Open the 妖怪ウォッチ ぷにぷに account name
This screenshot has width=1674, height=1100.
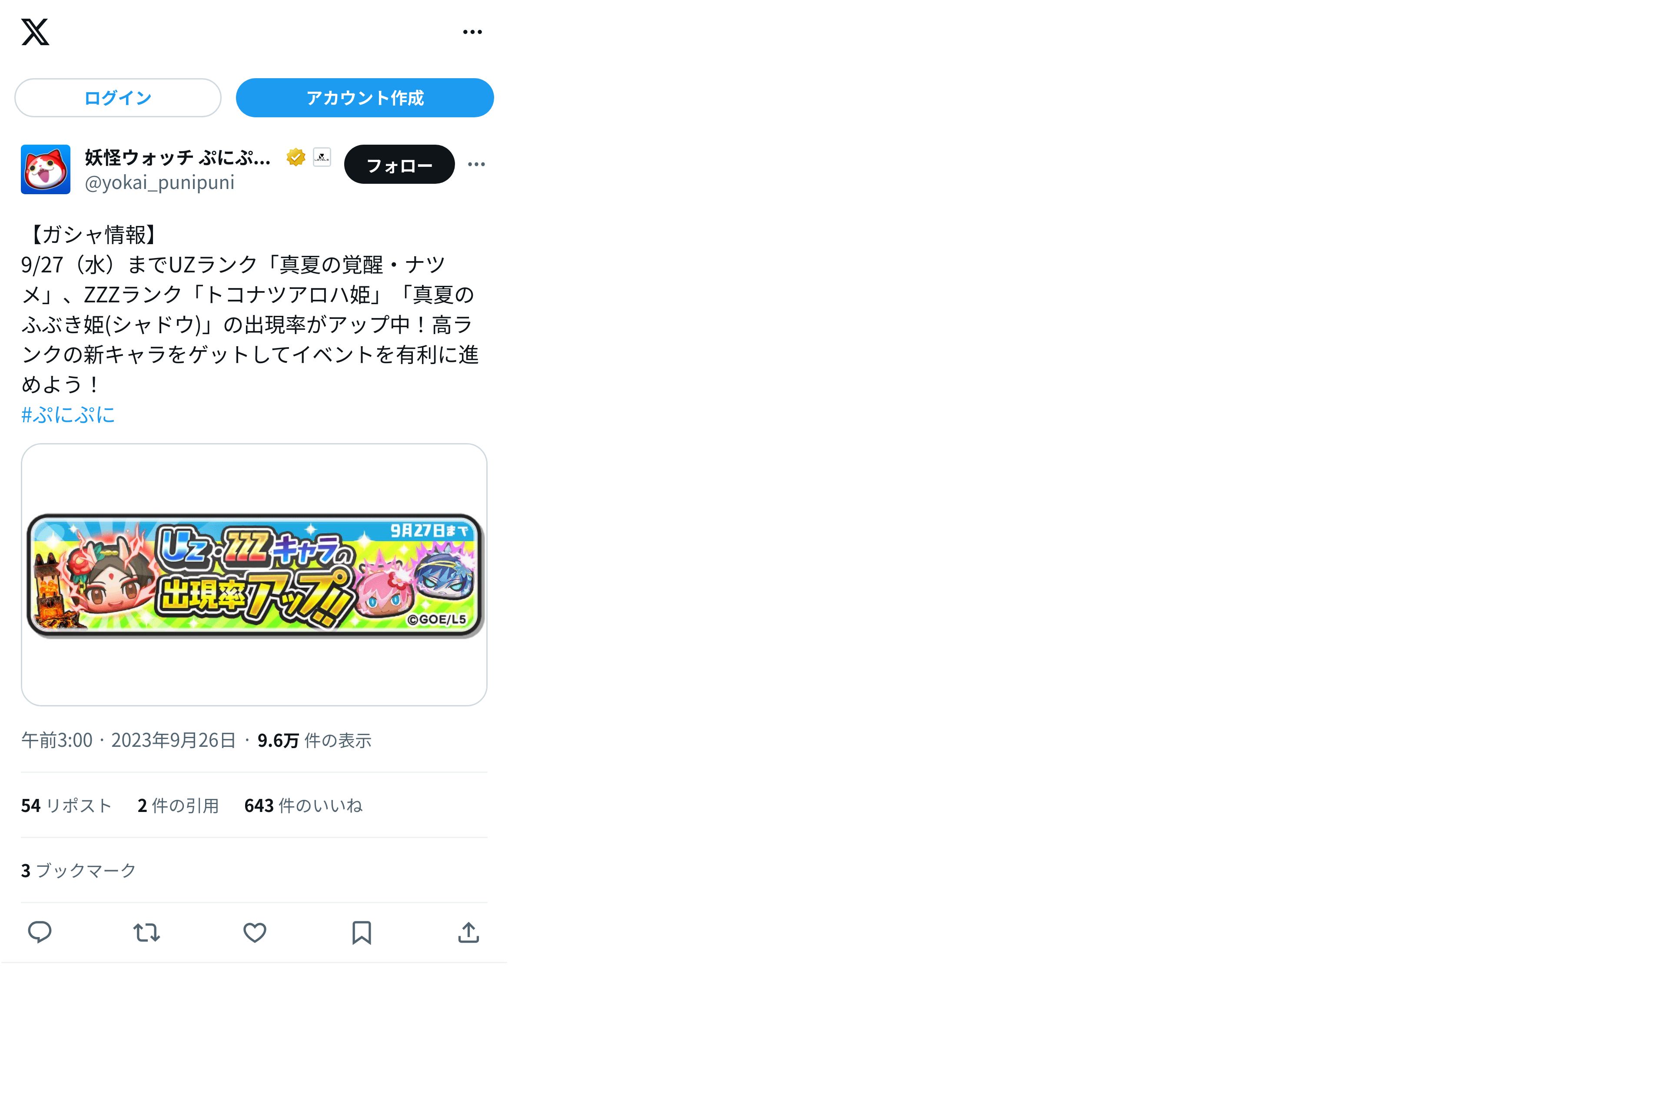click(x=177, y=158)
